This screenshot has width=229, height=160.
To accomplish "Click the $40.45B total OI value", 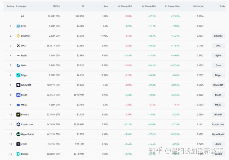I will click(x=80, y=16).
